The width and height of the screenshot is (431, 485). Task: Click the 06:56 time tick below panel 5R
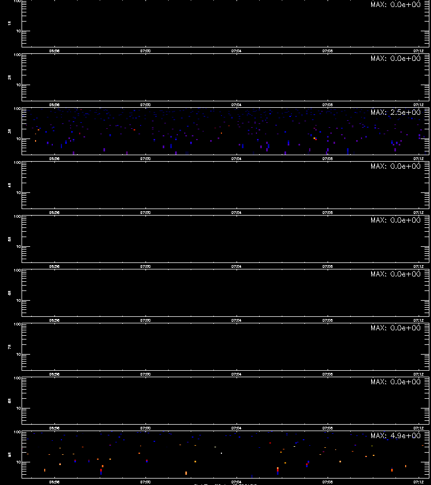click(x=54, y=266)
